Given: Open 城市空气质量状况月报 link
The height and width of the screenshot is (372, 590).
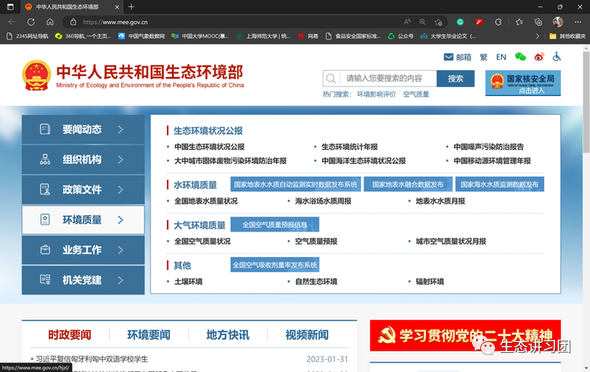Looking at the screenshot, I should point(451,241).
